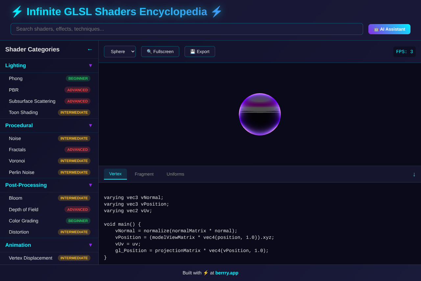
Task: Click the robot icon on AI Assistant button
Action: coord(376,29)
